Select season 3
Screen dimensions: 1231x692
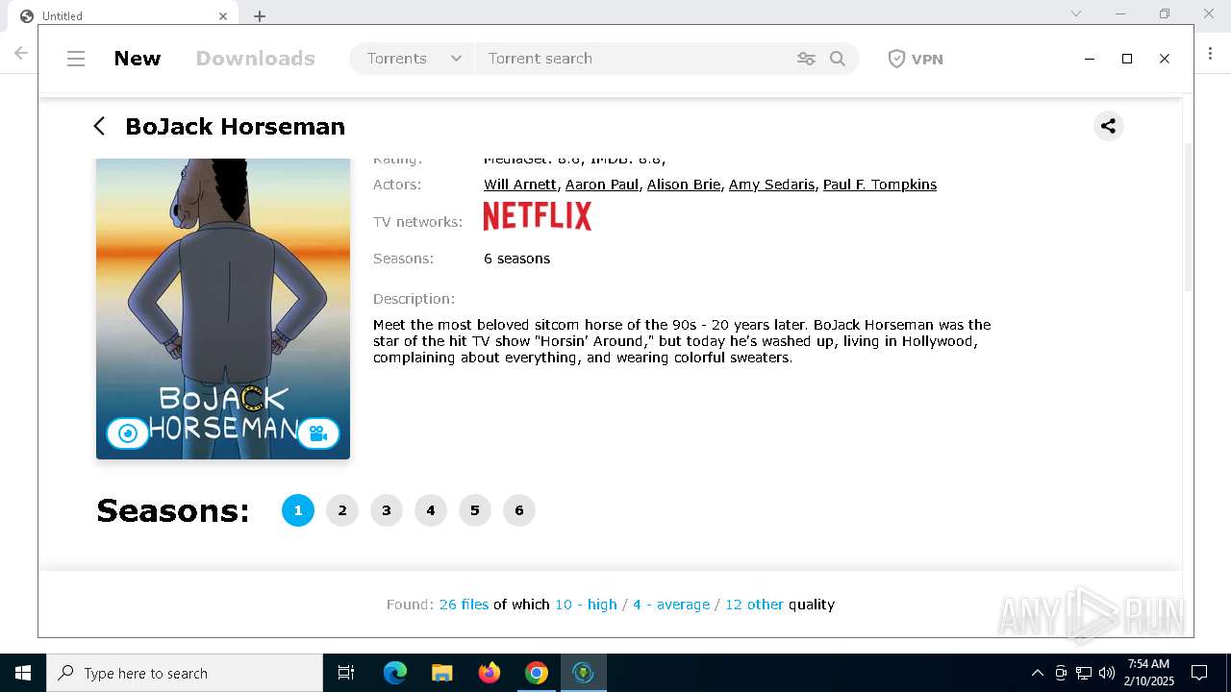(x=387, y=510)
